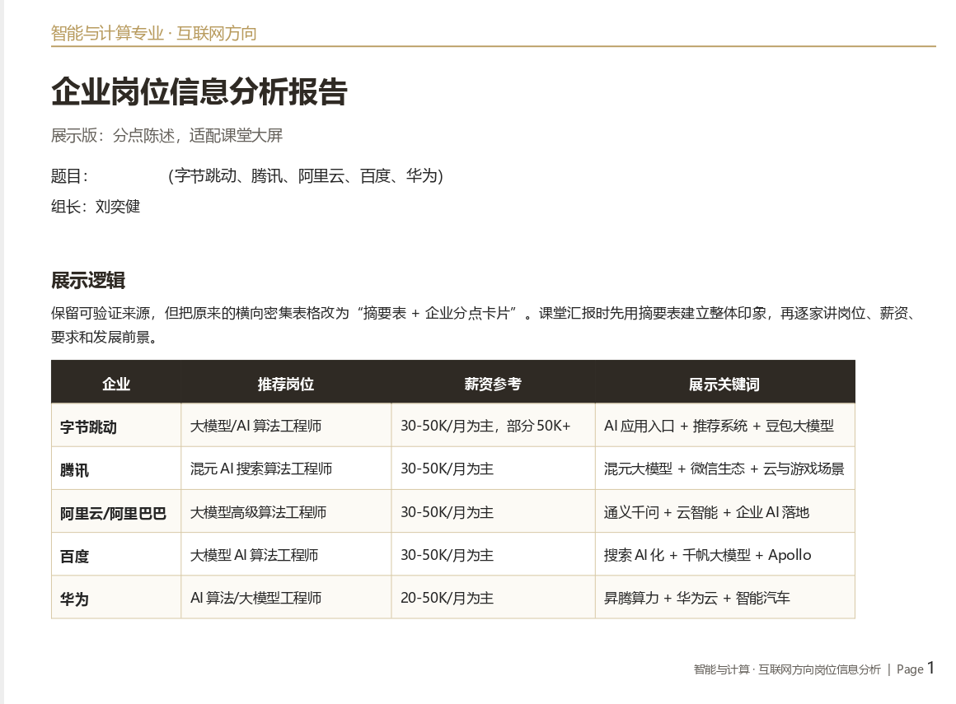956x704 pixels.
Task: Click the 阿里云/阿里巴巴 row label
Action: (x=113, y=513)
